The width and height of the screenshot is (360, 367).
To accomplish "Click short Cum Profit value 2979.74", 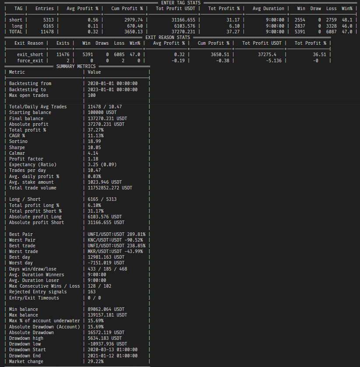I will [134, 20].
